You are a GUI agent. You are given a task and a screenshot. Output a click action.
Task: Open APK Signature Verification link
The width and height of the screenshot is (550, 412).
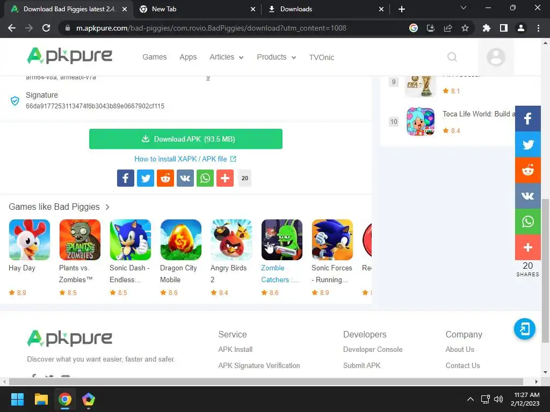259,366
